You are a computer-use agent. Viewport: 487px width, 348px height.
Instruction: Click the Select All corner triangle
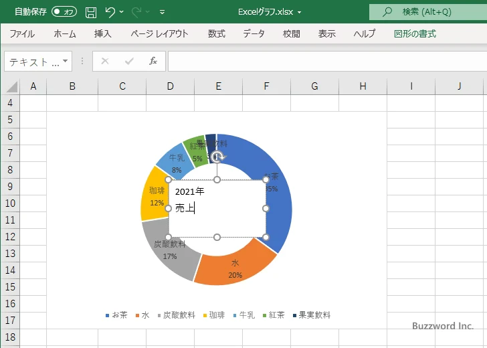pos(12,87)
